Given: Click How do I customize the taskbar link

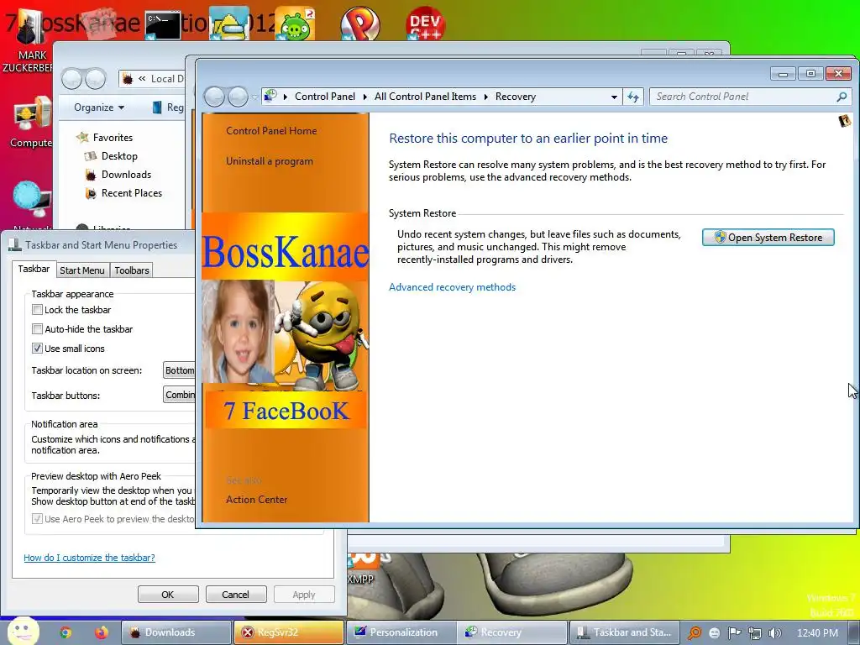Looking at the screenshot, I should coord(89,558).
